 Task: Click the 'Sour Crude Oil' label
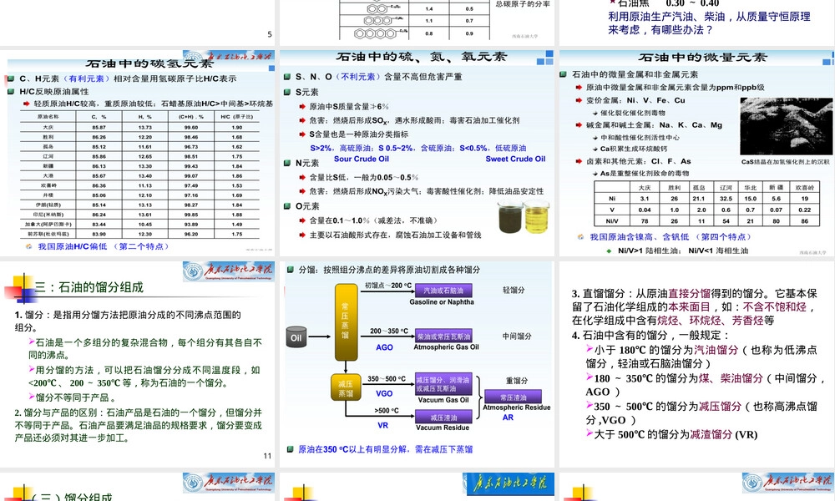pos(361,159)
